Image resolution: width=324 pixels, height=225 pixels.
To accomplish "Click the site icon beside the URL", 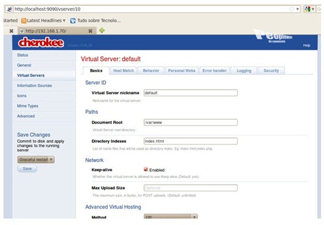I will 9,9.
